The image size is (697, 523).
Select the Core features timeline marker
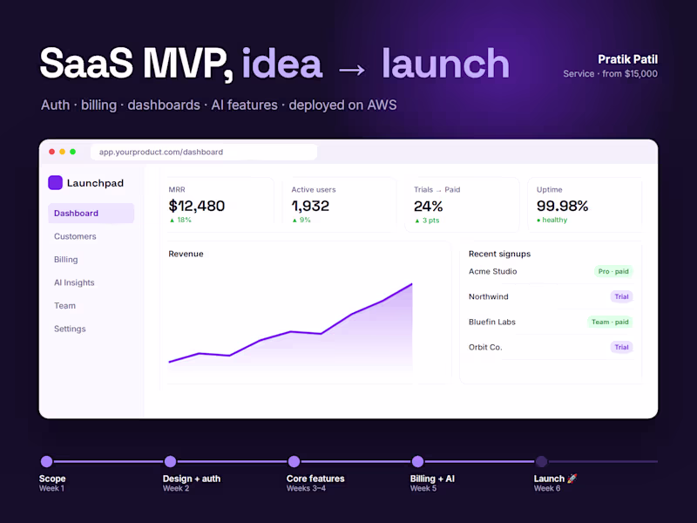pos(294,462)
